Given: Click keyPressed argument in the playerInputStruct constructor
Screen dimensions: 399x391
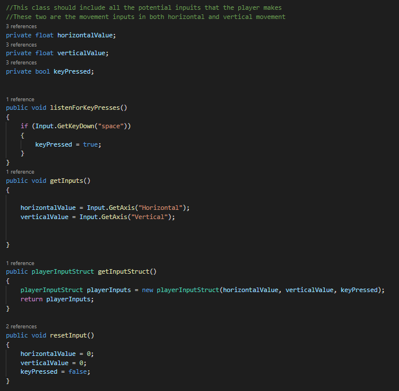Looking at the screenshot, I should pyautogui.click(x=359, y=290).
